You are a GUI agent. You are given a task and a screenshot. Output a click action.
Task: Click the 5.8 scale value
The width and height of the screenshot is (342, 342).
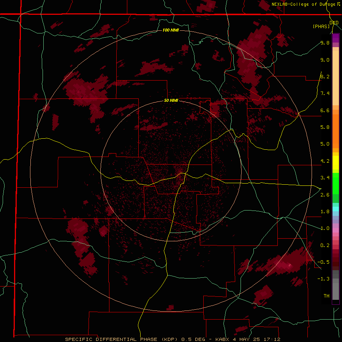pyautogui.click(x=325, y=127)
